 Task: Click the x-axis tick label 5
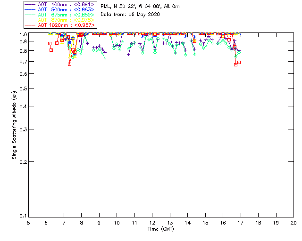[29, 222]
